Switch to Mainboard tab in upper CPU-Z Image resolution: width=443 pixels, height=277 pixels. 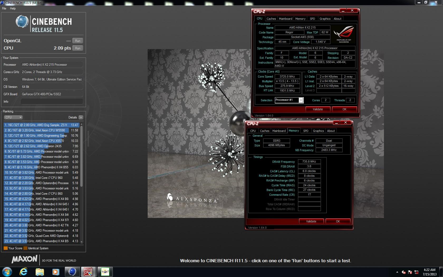(x=286, y=19)
